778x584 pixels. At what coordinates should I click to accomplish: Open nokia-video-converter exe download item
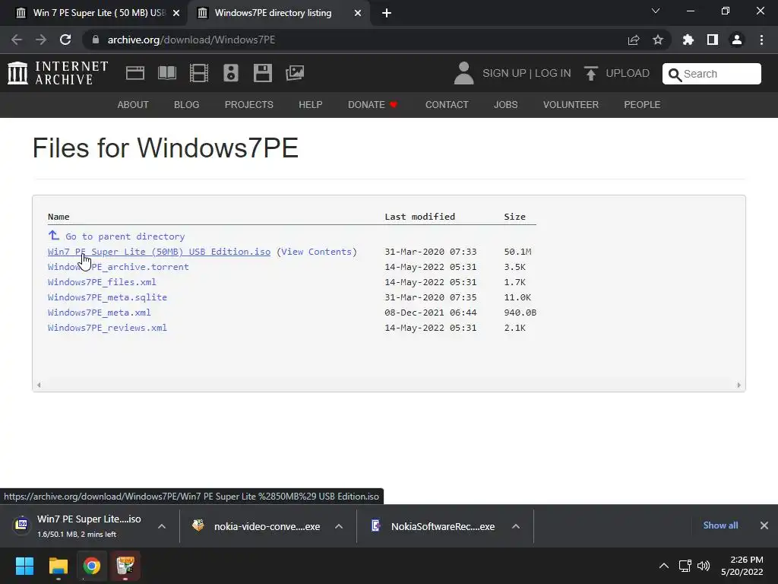coord(257,526)
